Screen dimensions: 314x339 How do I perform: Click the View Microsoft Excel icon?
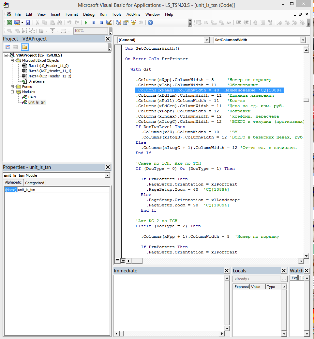coord(9,23)
